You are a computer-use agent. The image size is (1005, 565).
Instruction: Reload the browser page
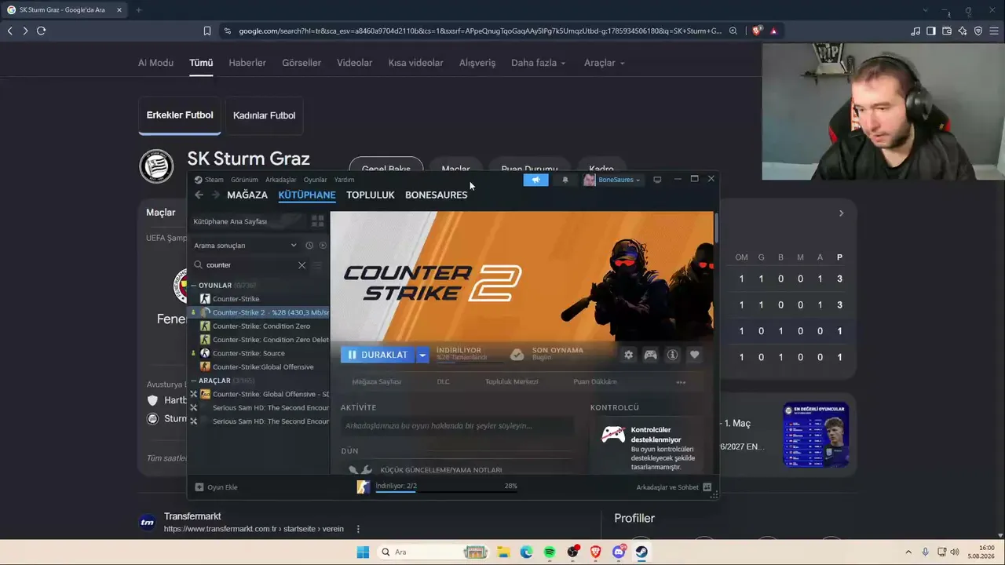[x=41, y=31]
